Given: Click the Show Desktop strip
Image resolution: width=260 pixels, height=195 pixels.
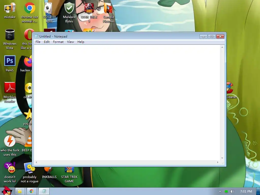Looking at the screenshot, I should pos(258,191).
